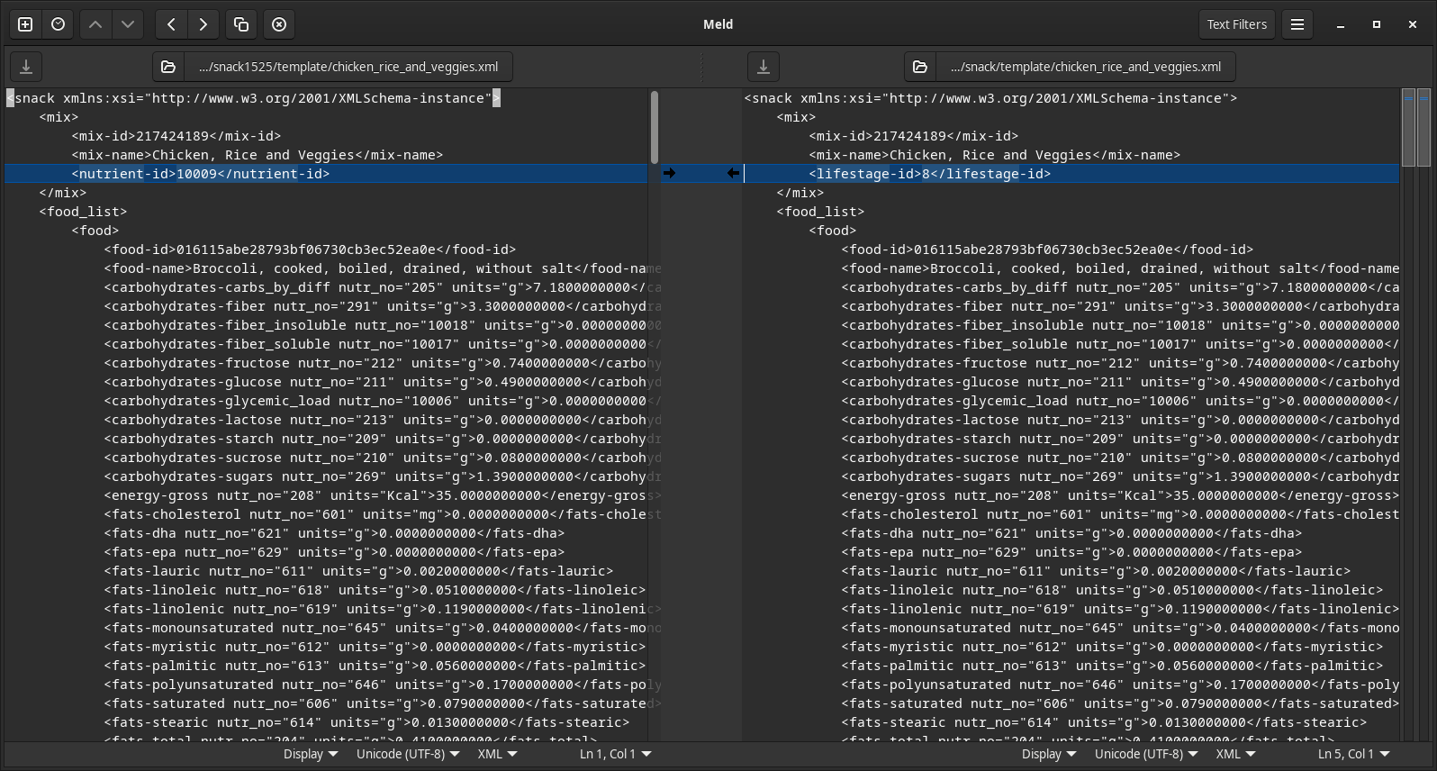Open the Text Filters menu
Viewport: 1437px width, 771px height.
1236,24
